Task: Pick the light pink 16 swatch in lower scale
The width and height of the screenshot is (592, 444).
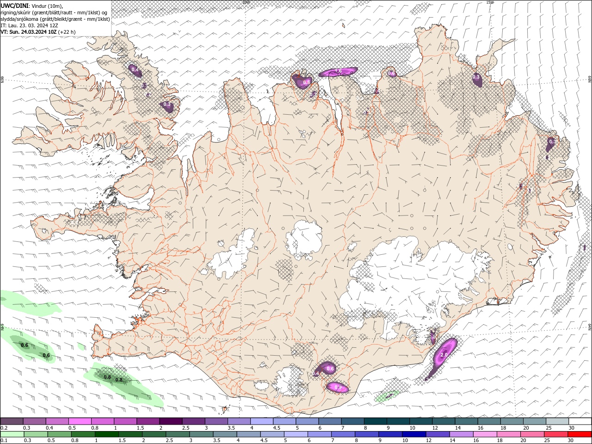Action: [484, 434]
